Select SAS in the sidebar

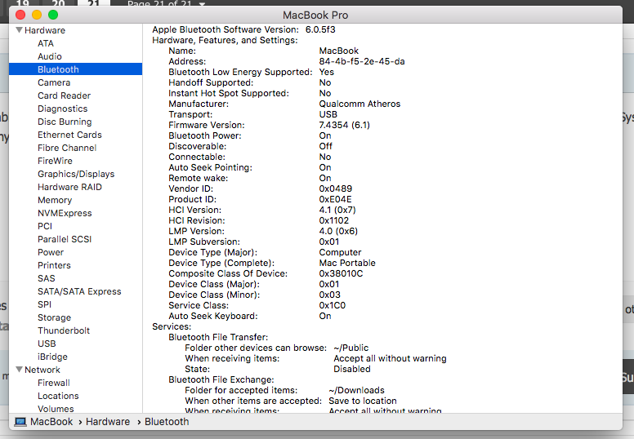(46, 278)
